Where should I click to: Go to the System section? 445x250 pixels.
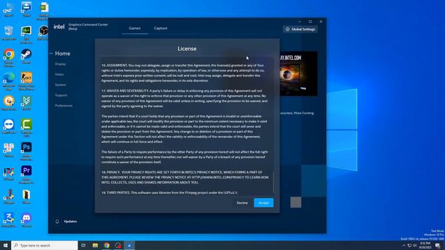pos(60,85)
